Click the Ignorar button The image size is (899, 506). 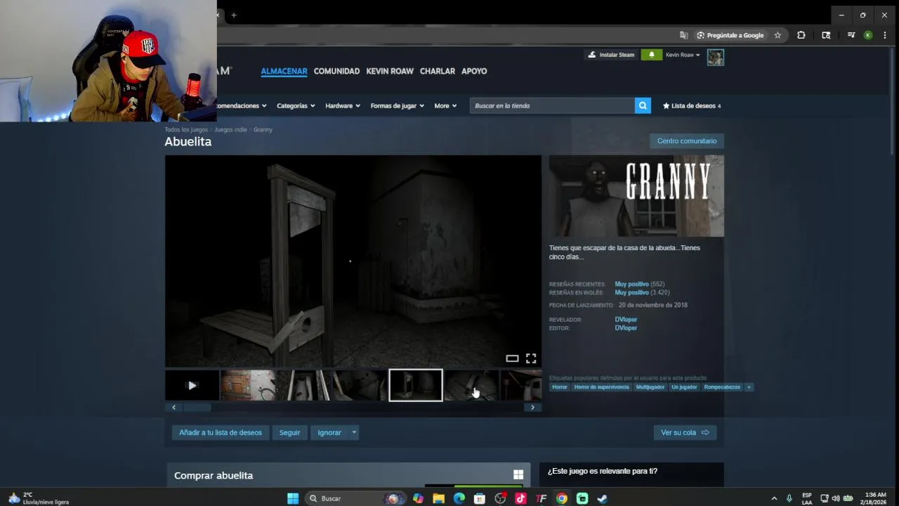[329, 432]
